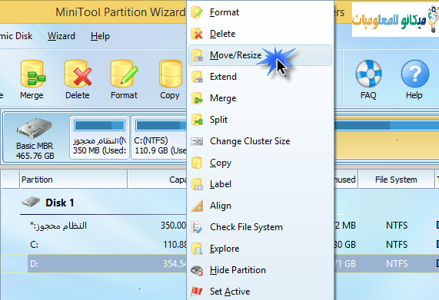Image resolution: width=439 pixels, height=300 pixels.
Task: Click the Format icon in context menu
Action: tap(197, 12)
